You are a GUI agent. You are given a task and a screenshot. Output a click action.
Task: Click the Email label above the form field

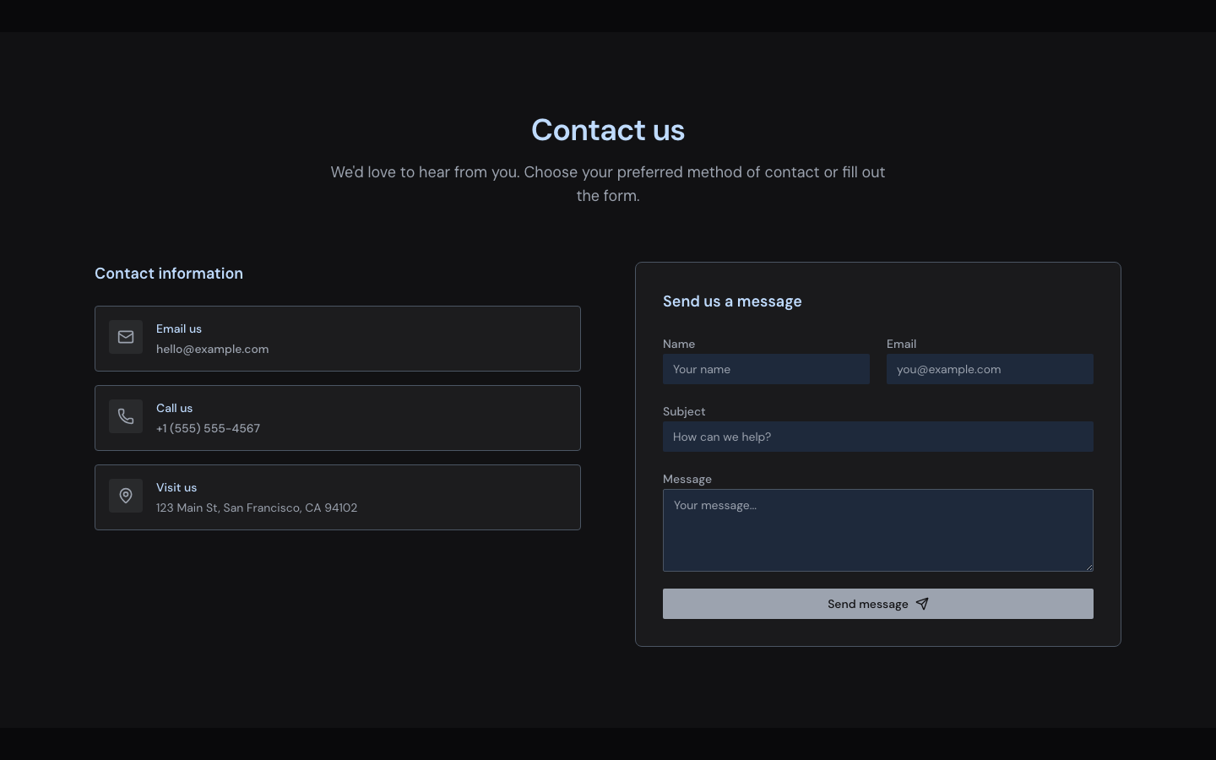coord(901,344)
